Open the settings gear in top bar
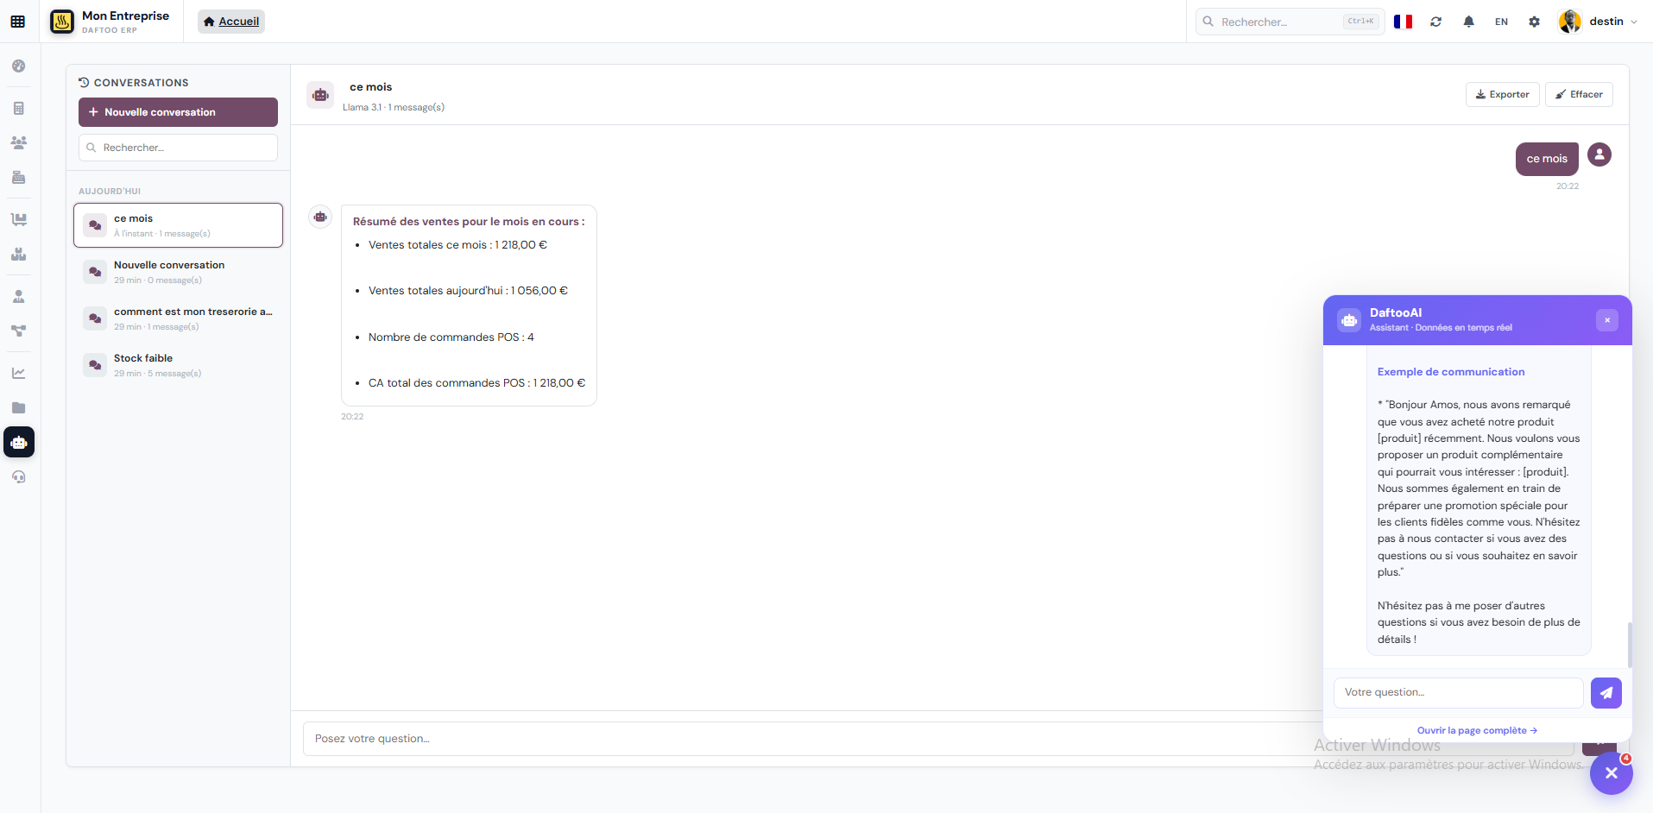 pyautogui.click(x=1534, y=22)
